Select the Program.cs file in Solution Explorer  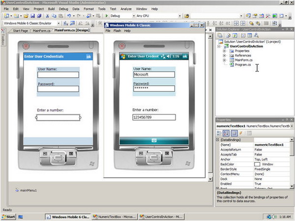(243, 64)
